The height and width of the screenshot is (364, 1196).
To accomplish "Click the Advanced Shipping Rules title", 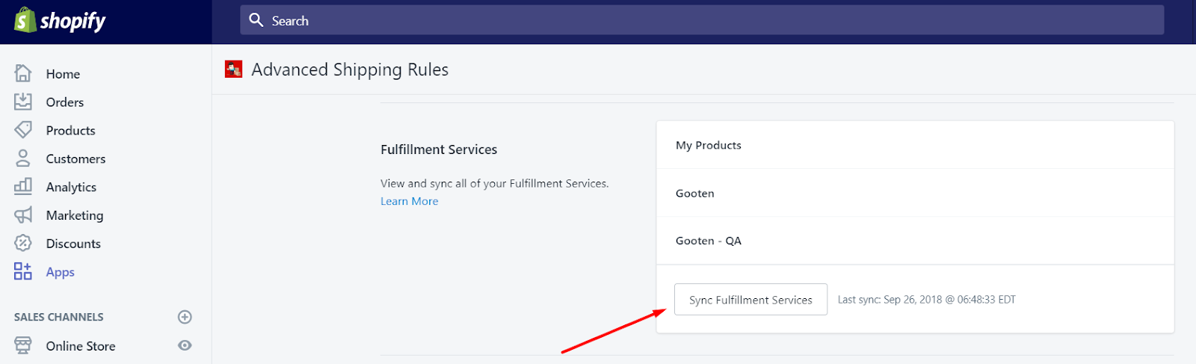I will (350, 70).
